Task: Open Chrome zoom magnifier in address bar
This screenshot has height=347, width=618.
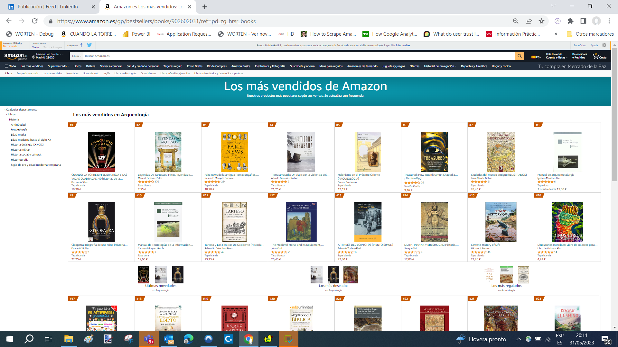Action: [x=516, y=21]
